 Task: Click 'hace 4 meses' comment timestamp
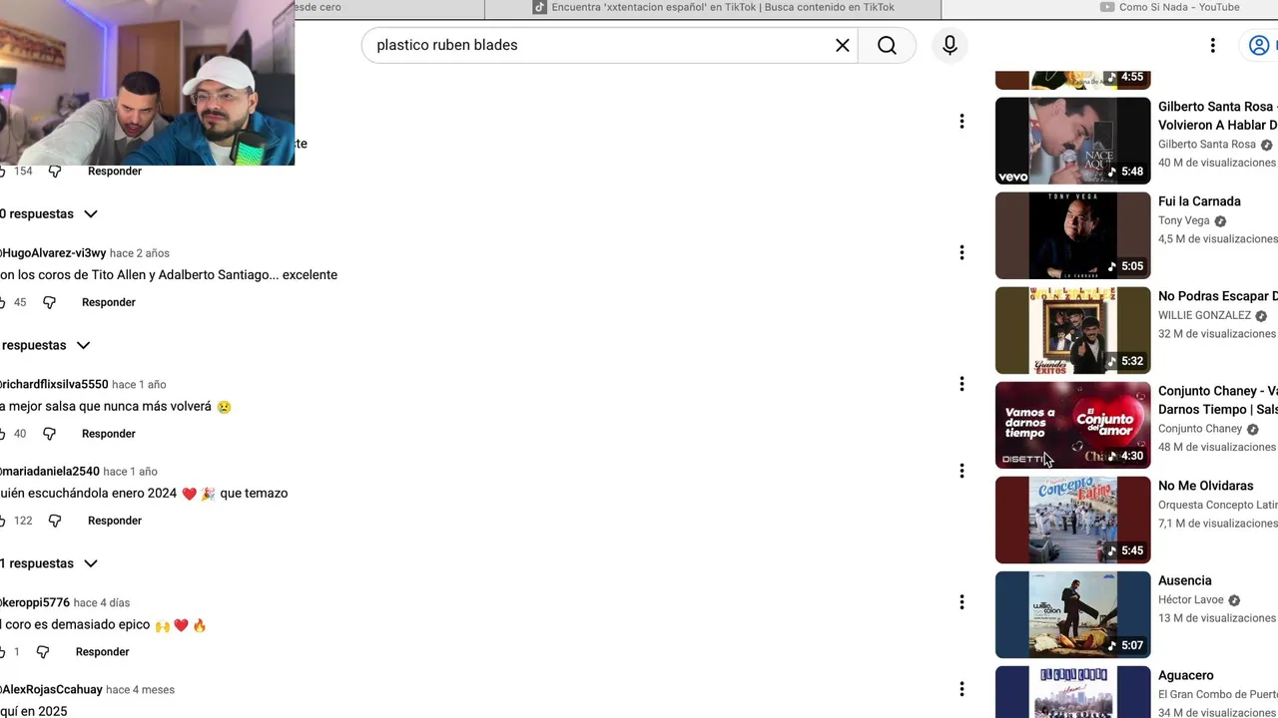click(141, 690)
